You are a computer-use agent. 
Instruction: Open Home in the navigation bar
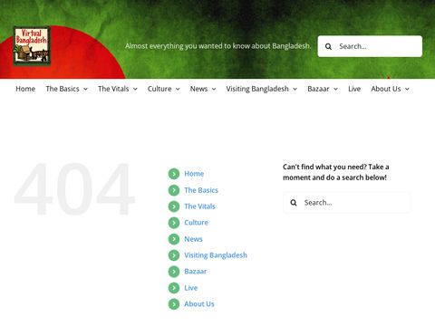click(25, 89)
